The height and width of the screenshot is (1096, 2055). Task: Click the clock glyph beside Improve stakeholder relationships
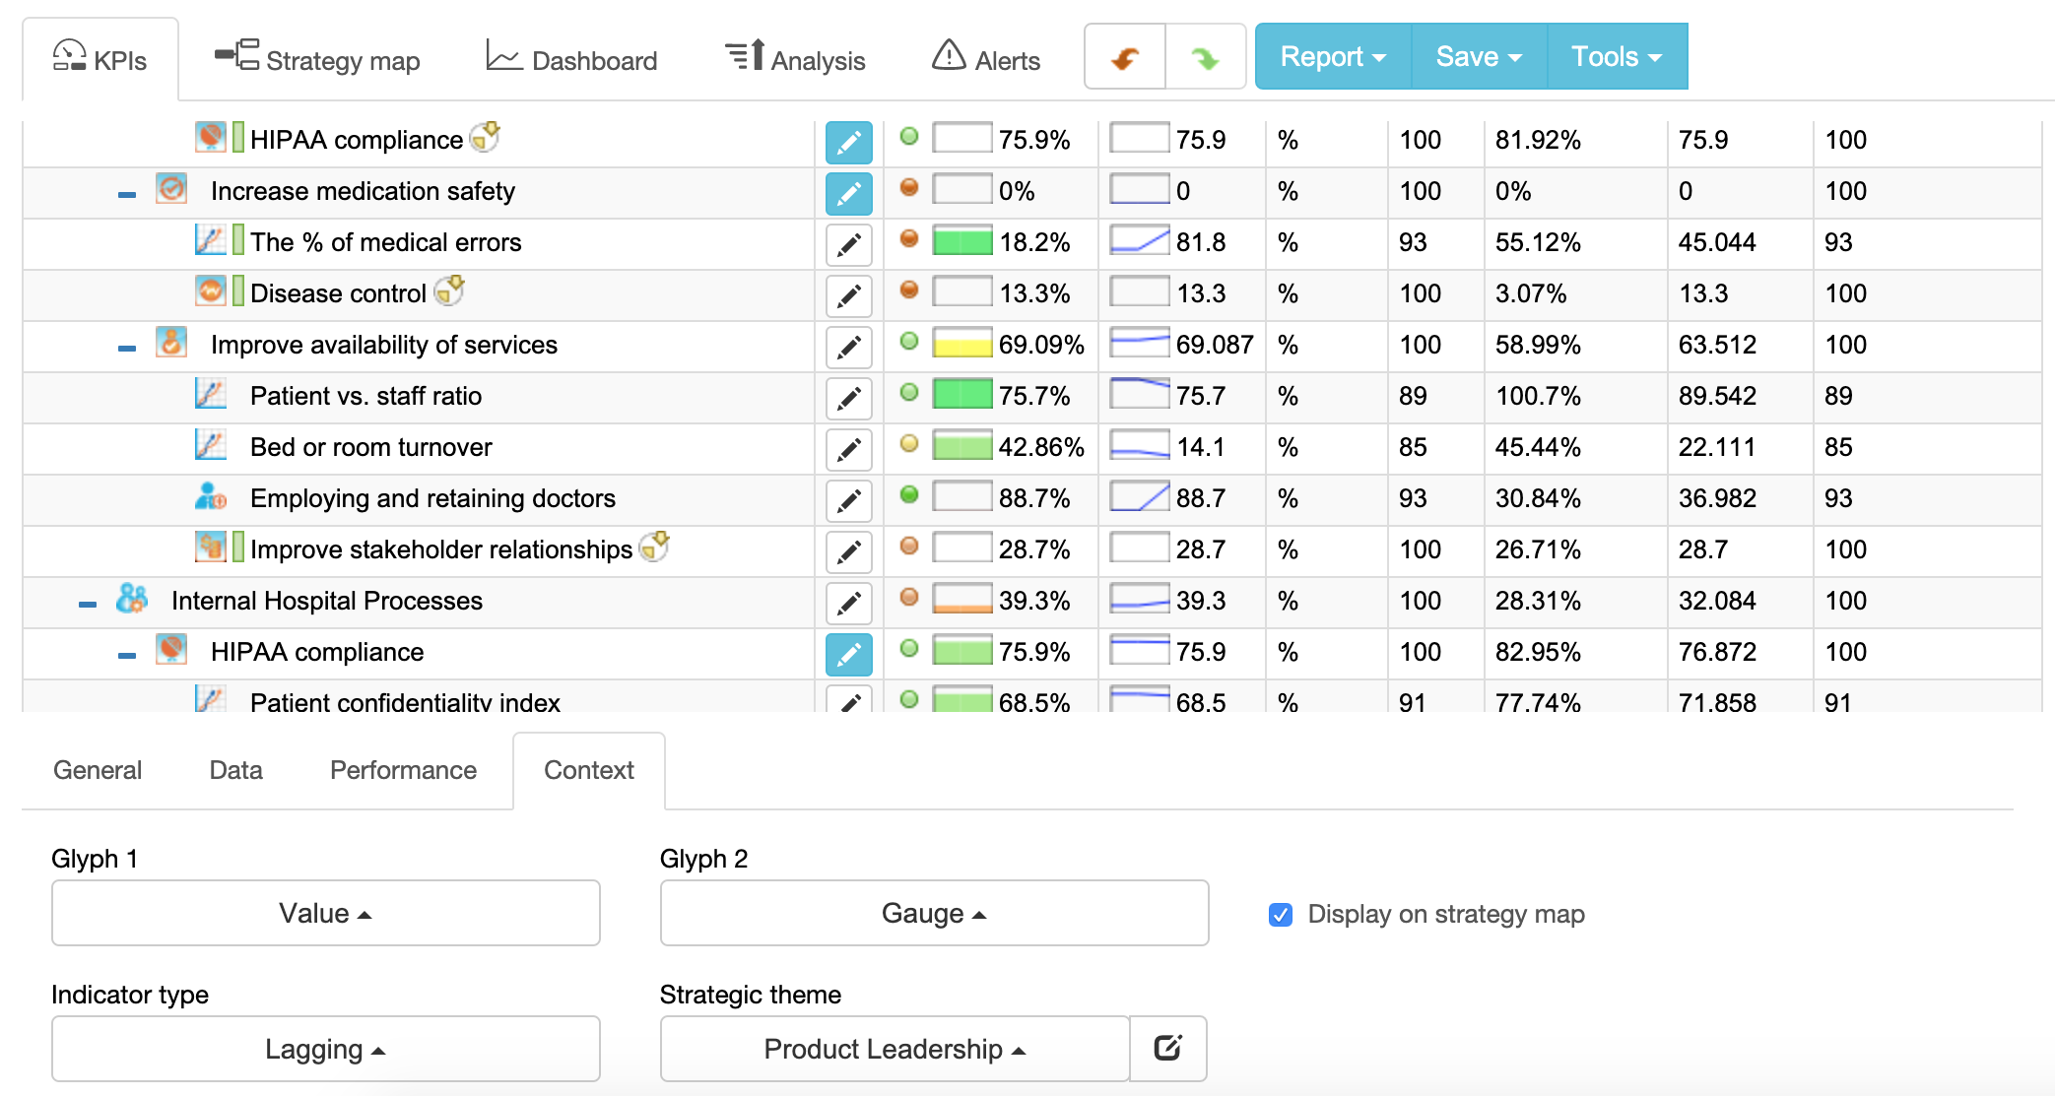click(654, 547)
